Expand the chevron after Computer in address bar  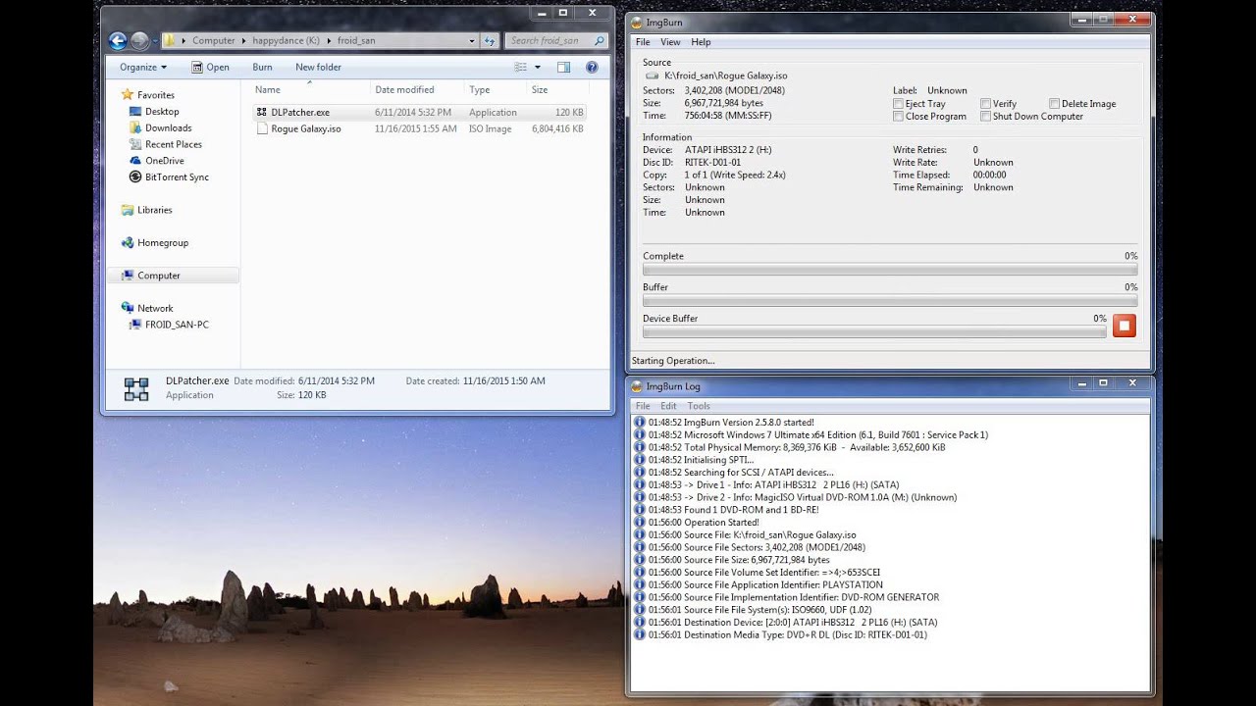[x=242, y=41]
